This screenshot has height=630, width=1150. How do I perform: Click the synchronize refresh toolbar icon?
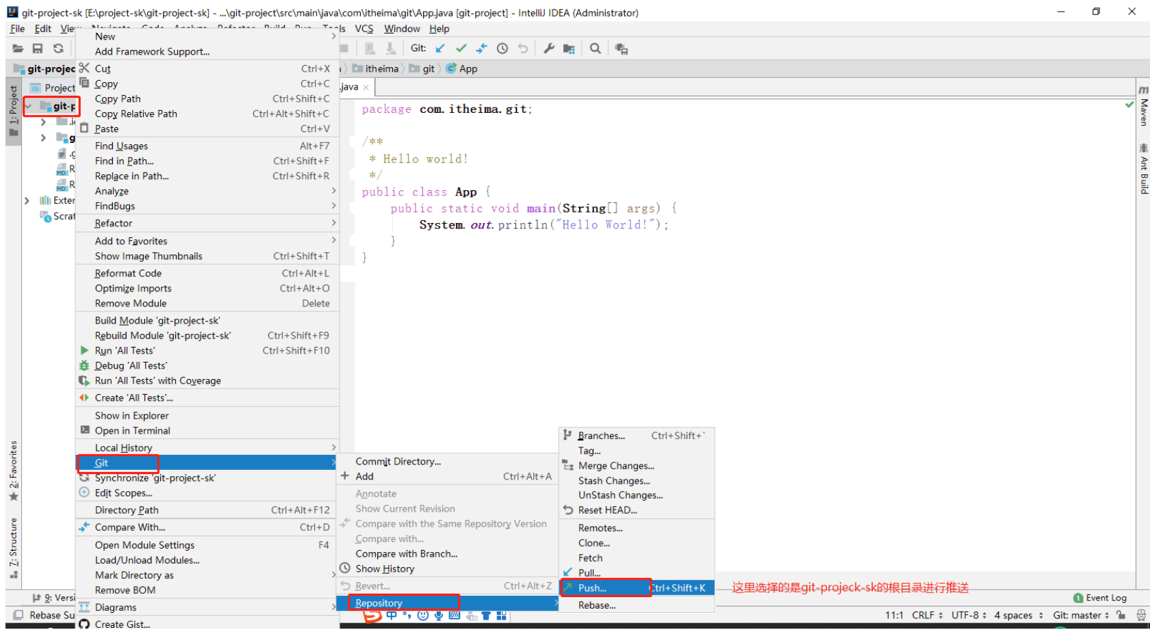(x=58, y=48)
